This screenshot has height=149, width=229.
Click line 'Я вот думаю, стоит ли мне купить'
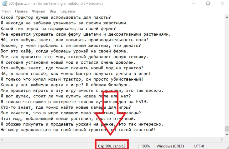tap(41, 96)
